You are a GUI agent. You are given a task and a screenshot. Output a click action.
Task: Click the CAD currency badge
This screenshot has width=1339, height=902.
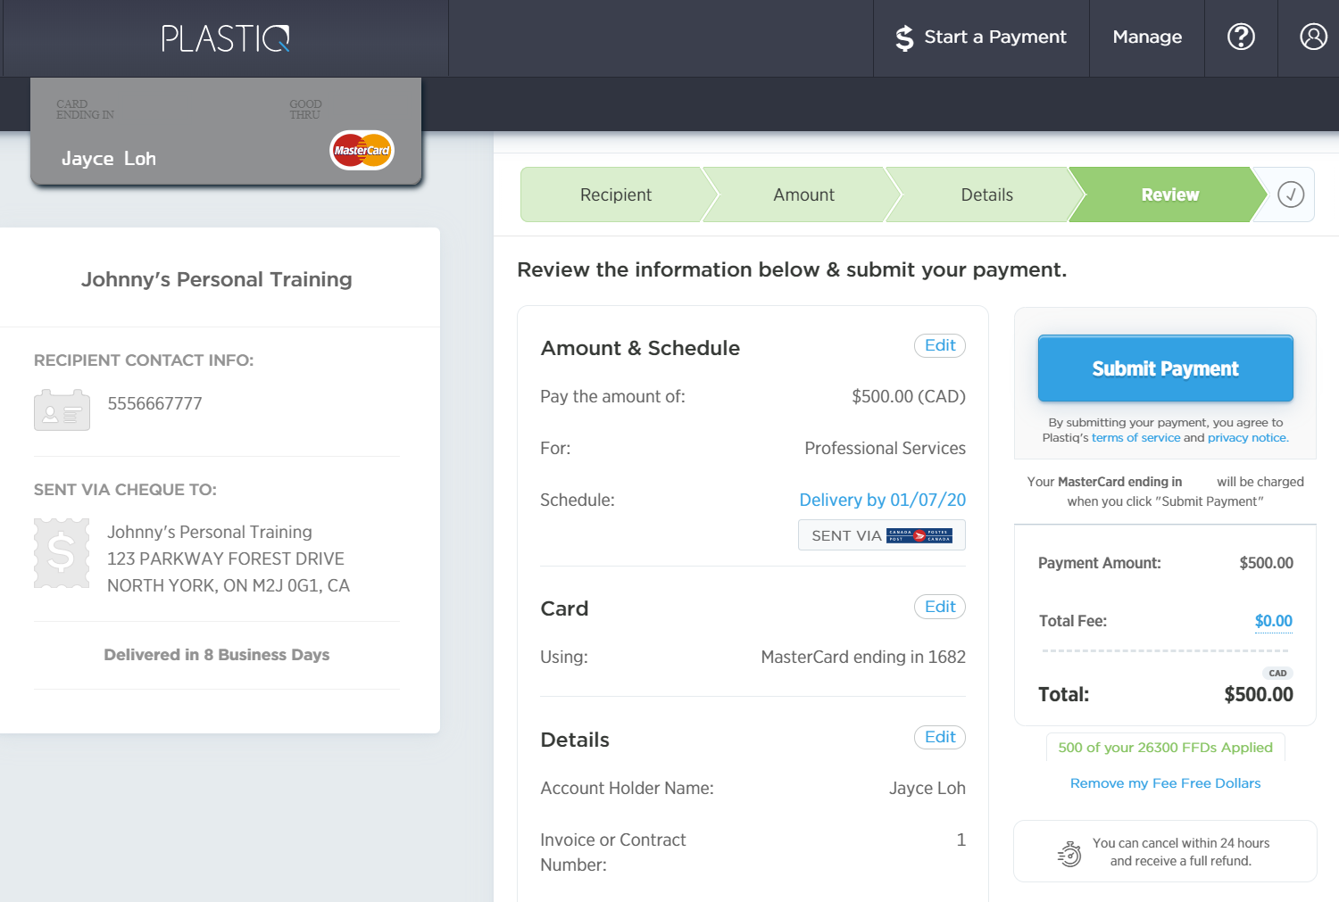(x=1277, y=673)
